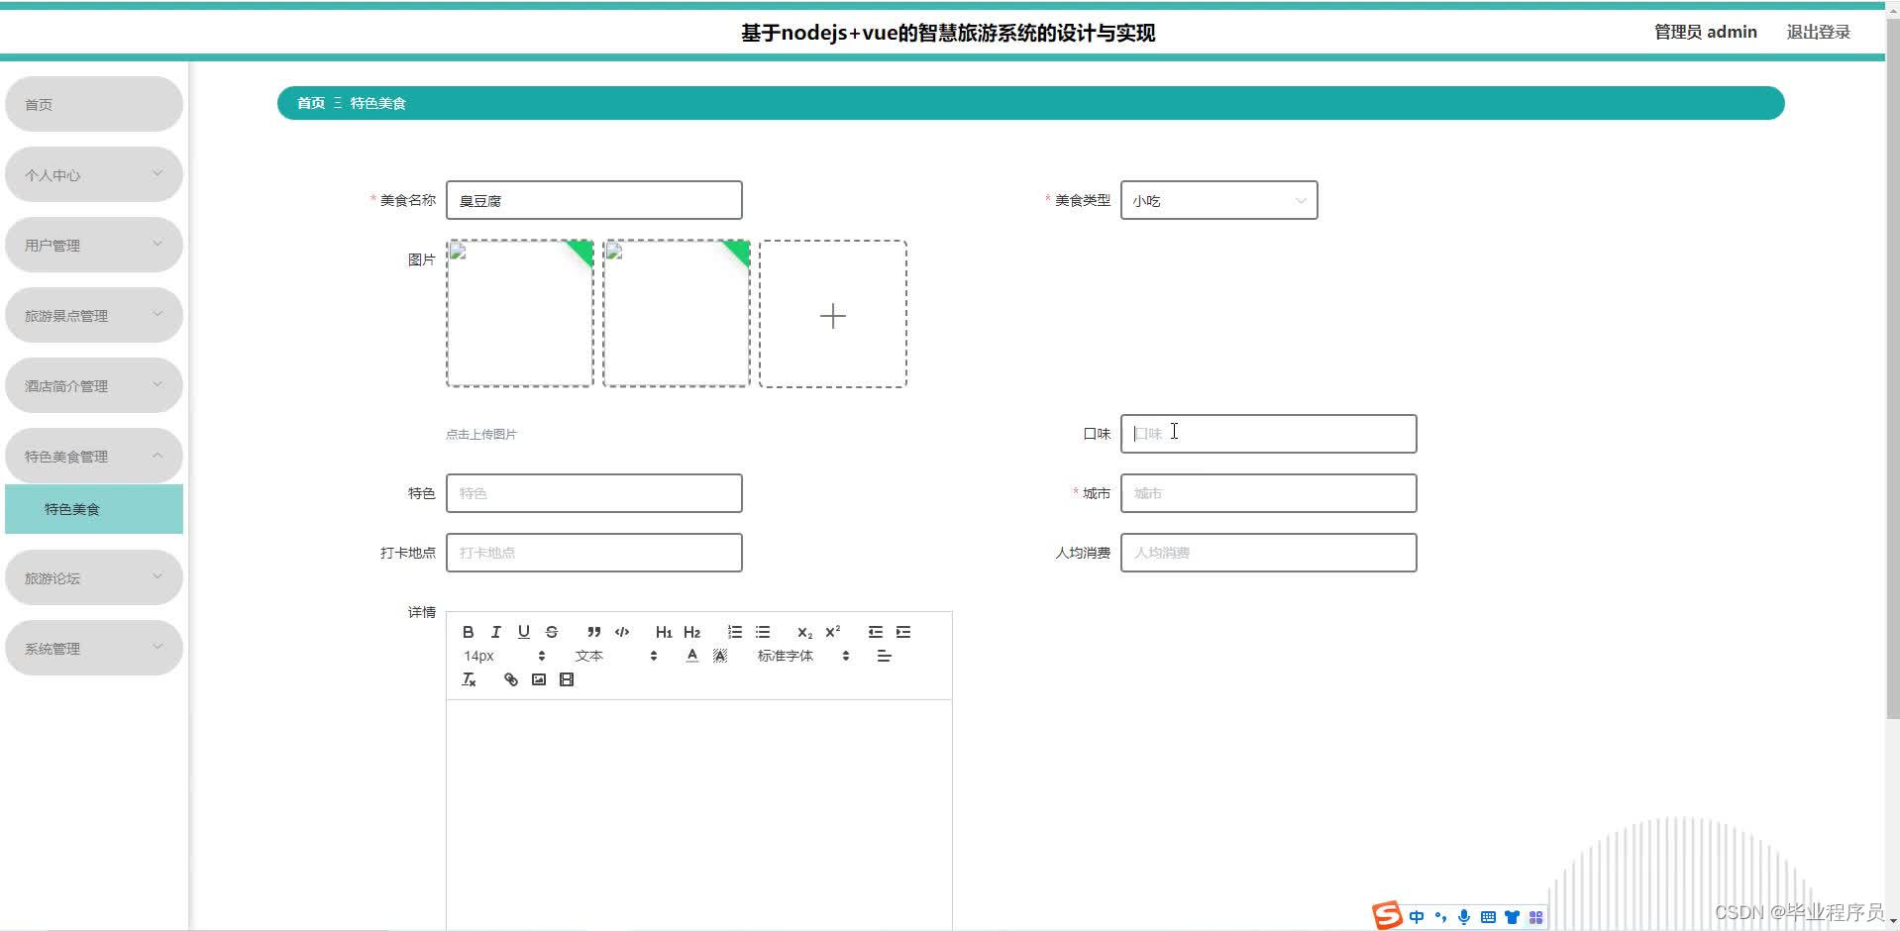Expand the 用户管理 sidebar menu
This screenshot has width=1900, height=931.
click(x=94, y=245)
